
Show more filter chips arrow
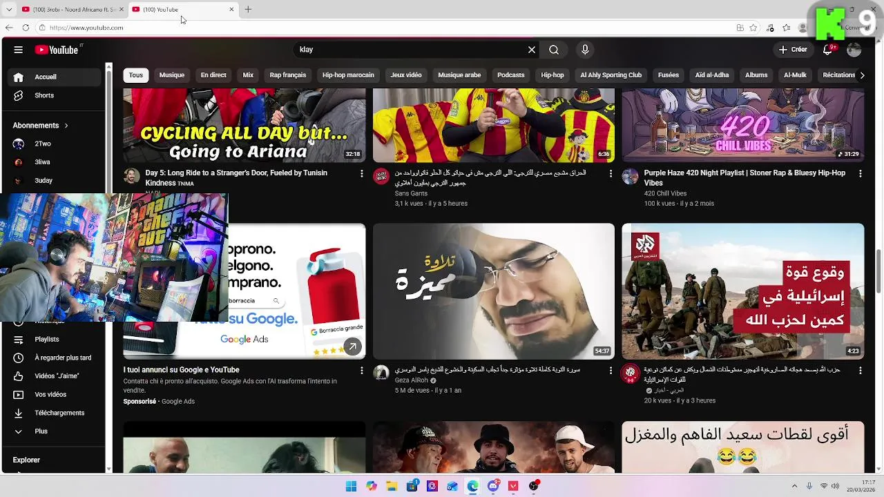(x=862, y=75)
